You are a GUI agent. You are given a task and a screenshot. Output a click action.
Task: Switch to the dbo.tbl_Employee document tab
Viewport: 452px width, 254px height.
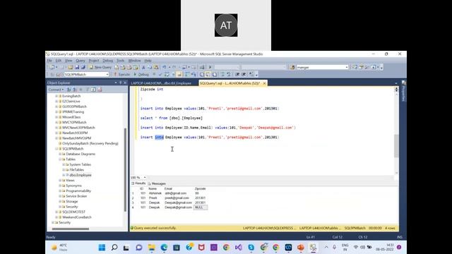pos(161,83)
